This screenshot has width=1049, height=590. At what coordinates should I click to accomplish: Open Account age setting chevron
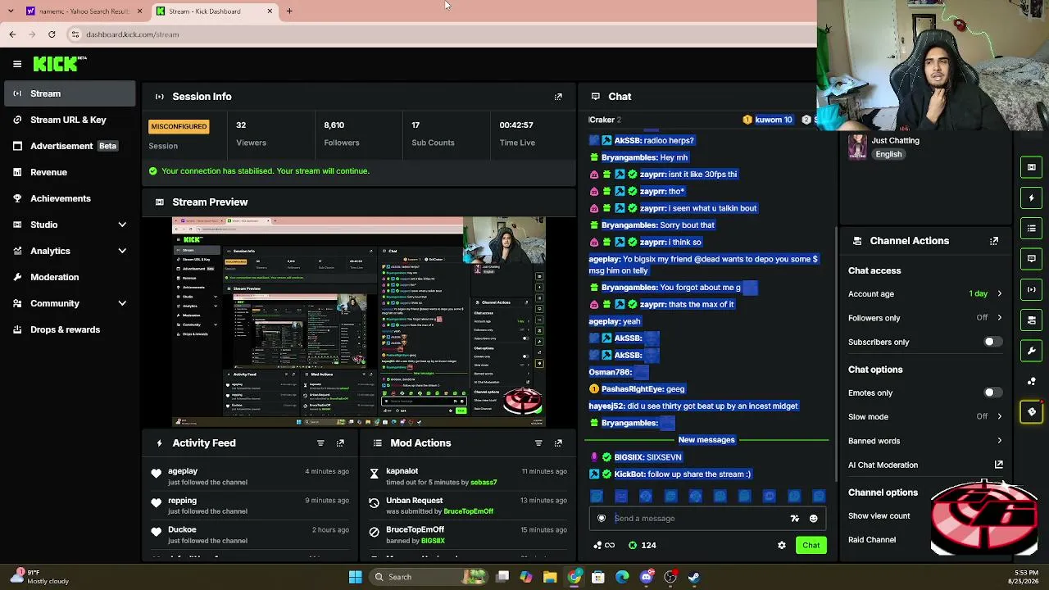click(x=999, y=293)
